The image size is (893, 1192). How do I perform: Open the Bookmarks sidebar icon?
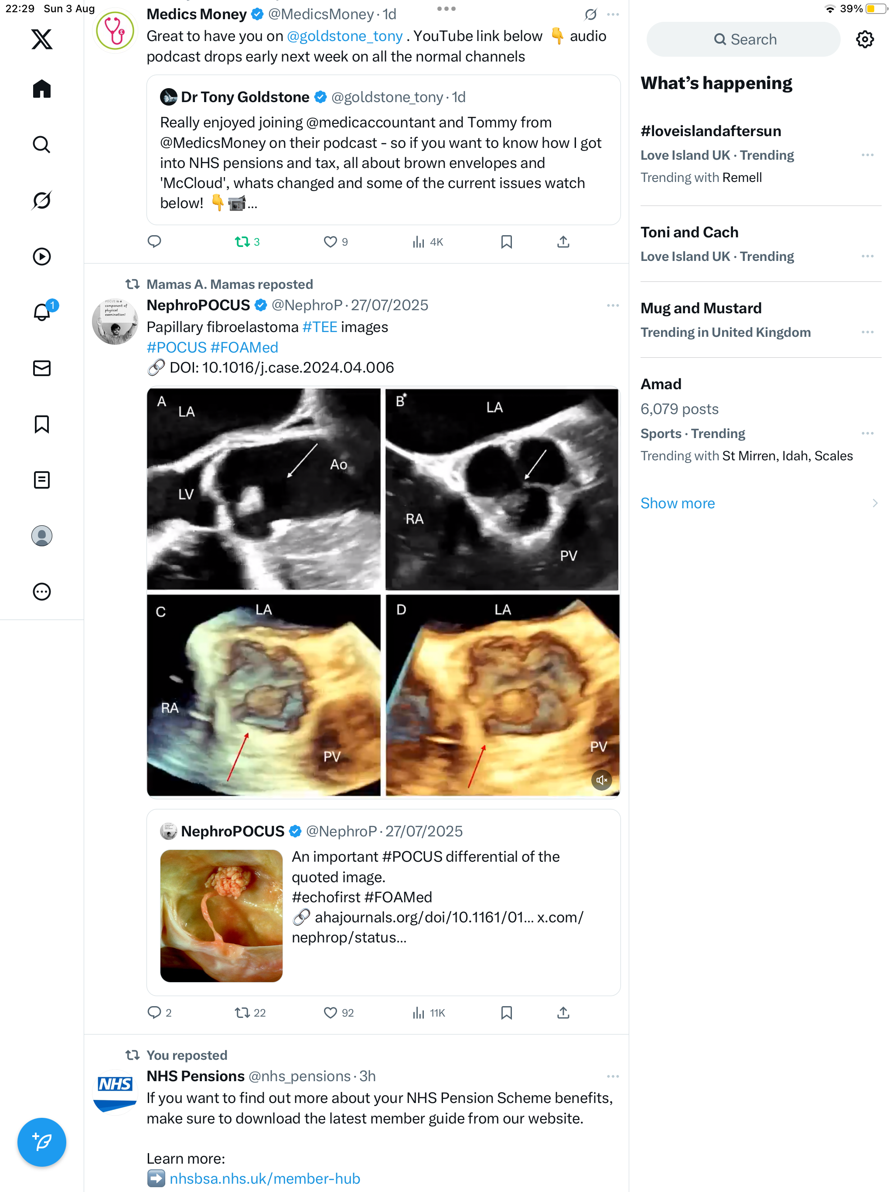coord(41,424)
